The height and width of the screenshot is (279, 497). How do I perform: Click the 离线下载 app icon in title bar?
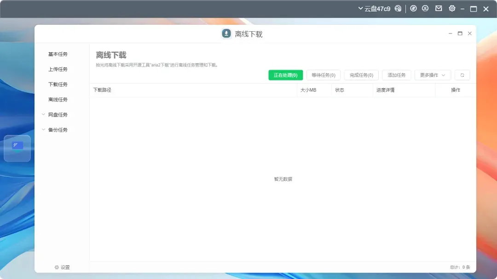click(x=226, y=33)
